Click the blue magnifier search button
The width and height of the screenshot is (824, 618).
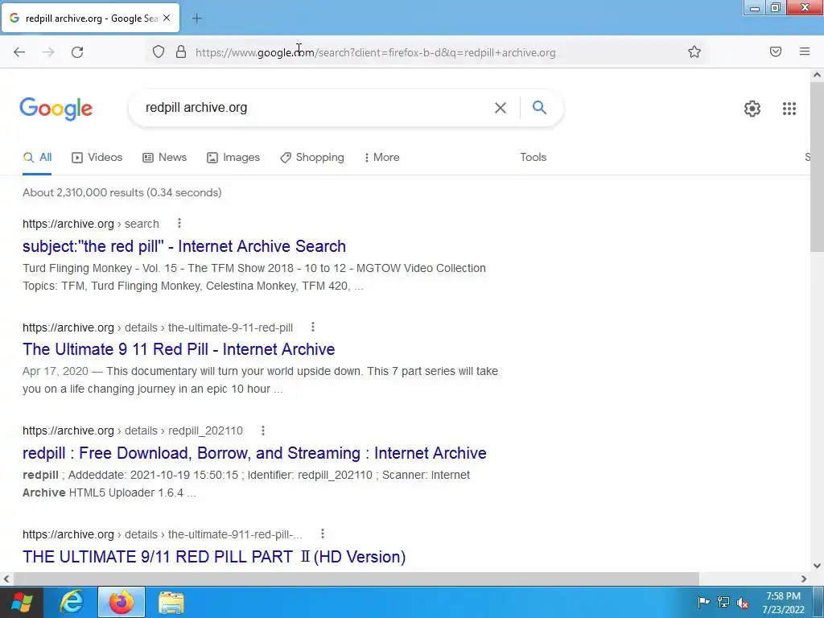point(539,107)
